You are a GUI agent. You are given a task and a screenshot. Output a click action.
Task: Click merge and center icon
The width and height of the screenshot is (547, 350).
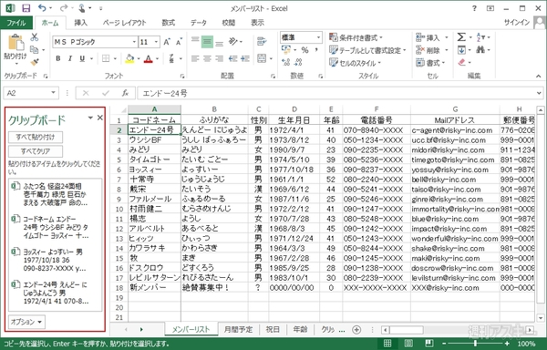coord(262,58)
